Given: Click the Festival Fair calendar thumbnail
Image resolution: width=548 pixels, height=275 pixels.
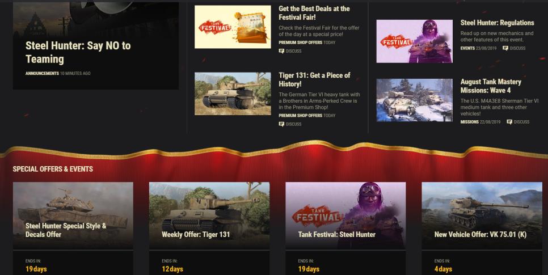Looking at the screenshot, I should click(233, 27).
